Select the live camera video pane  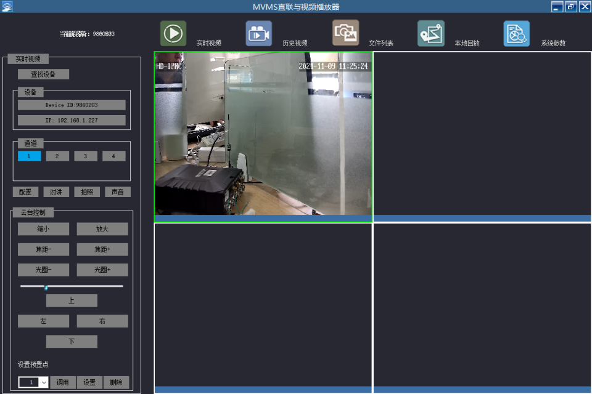(x=263, y=135)
